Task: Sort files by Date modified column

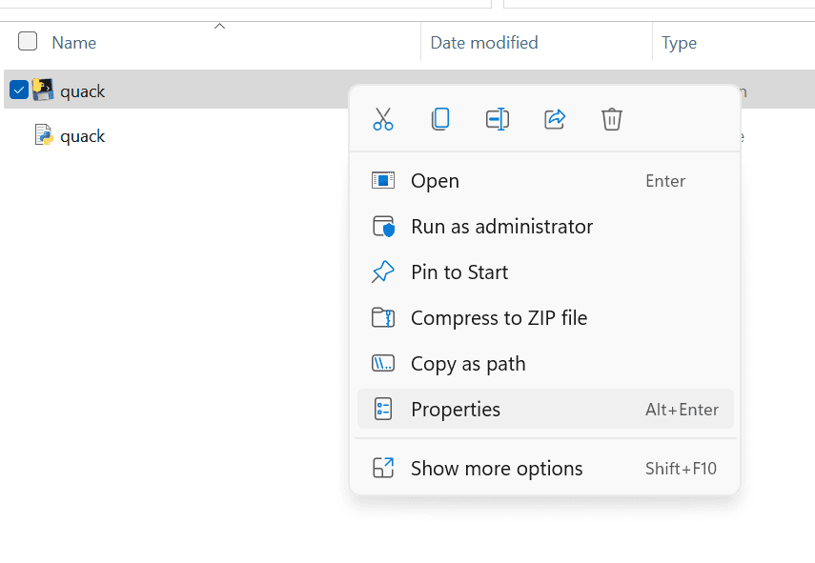Action: (x=484, y=43)
